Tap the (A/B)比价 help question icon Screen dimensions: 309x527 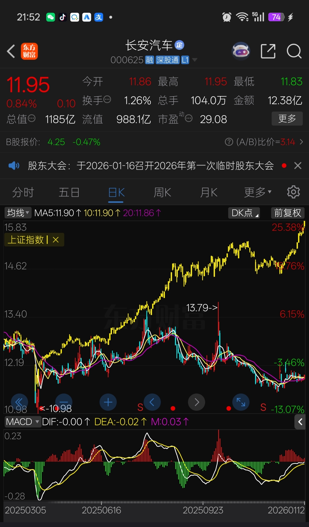(229, 142)
